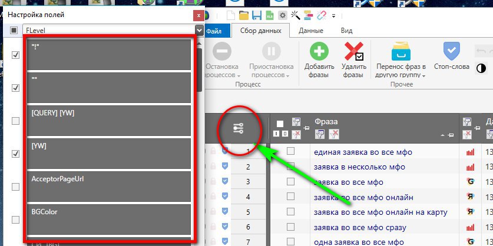Viewport: 493px width, 246px height.
Task: Close the Настройка полей dialog
Action: pos(198,15)
